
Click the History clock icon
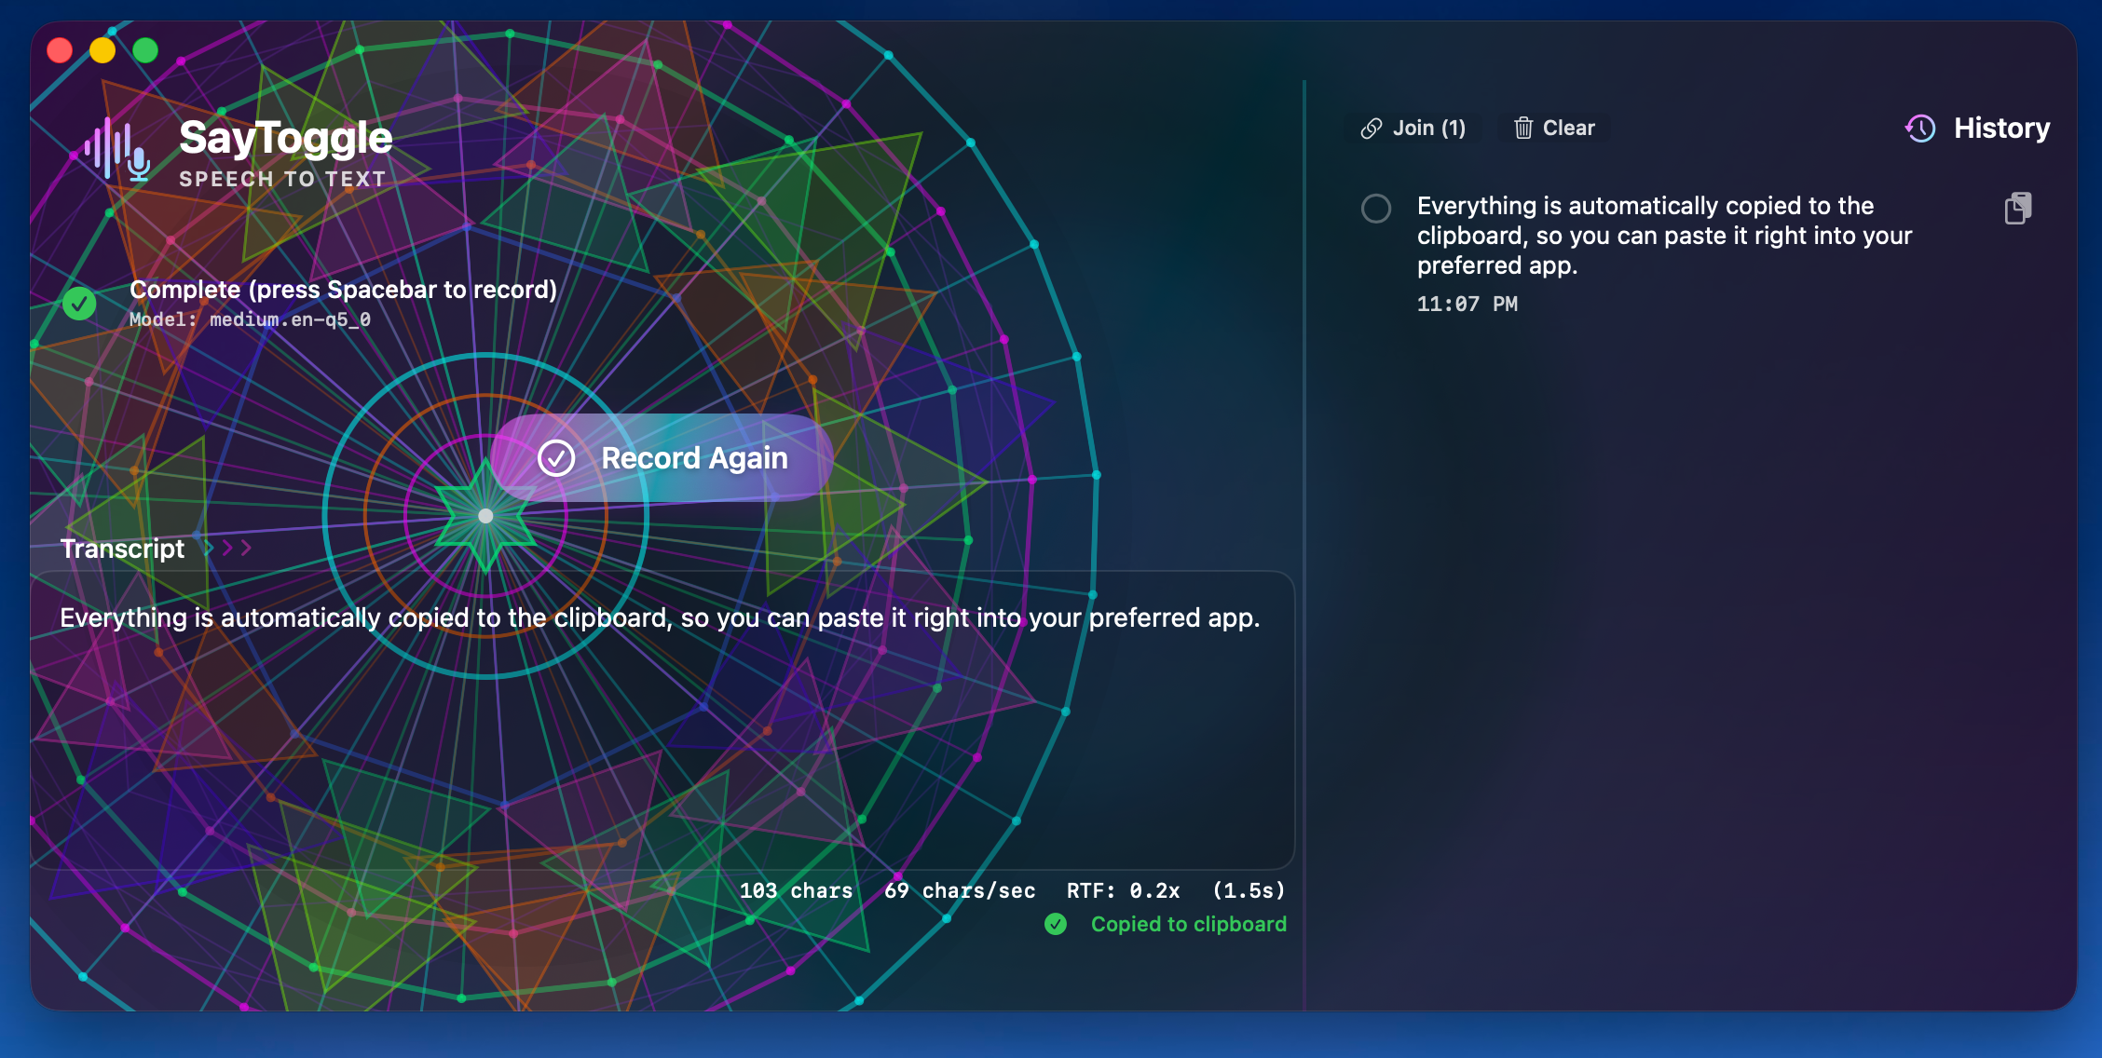point(1920,129)
